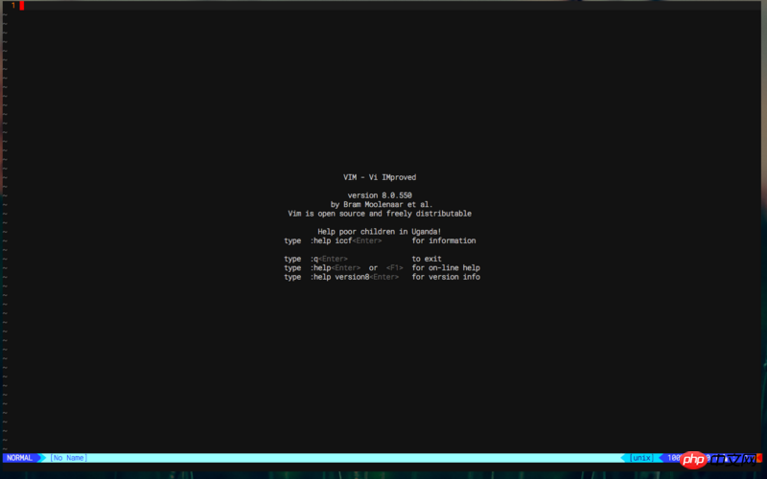Click the 'for on-line help' text

click(x=446, y=268)
